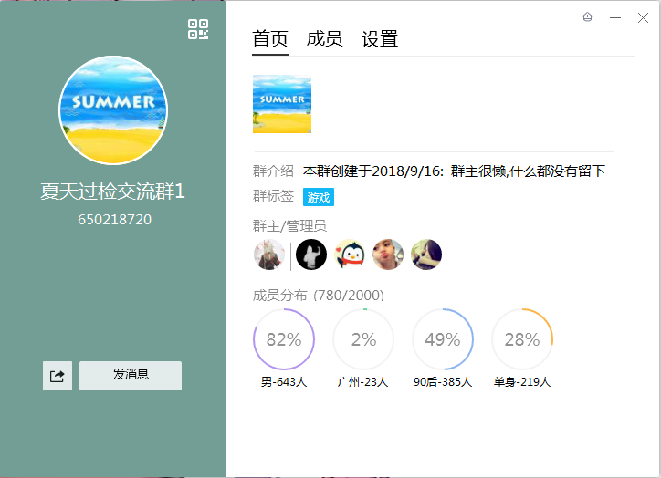Click the 2% Guangzhou distribution ring
The image size is (661, 478).
point(363,339)
